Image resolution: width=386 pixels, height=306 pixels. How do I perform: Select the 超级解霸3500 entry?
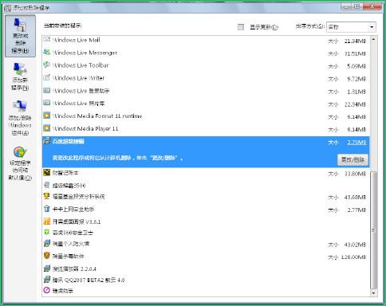point(206,185)
